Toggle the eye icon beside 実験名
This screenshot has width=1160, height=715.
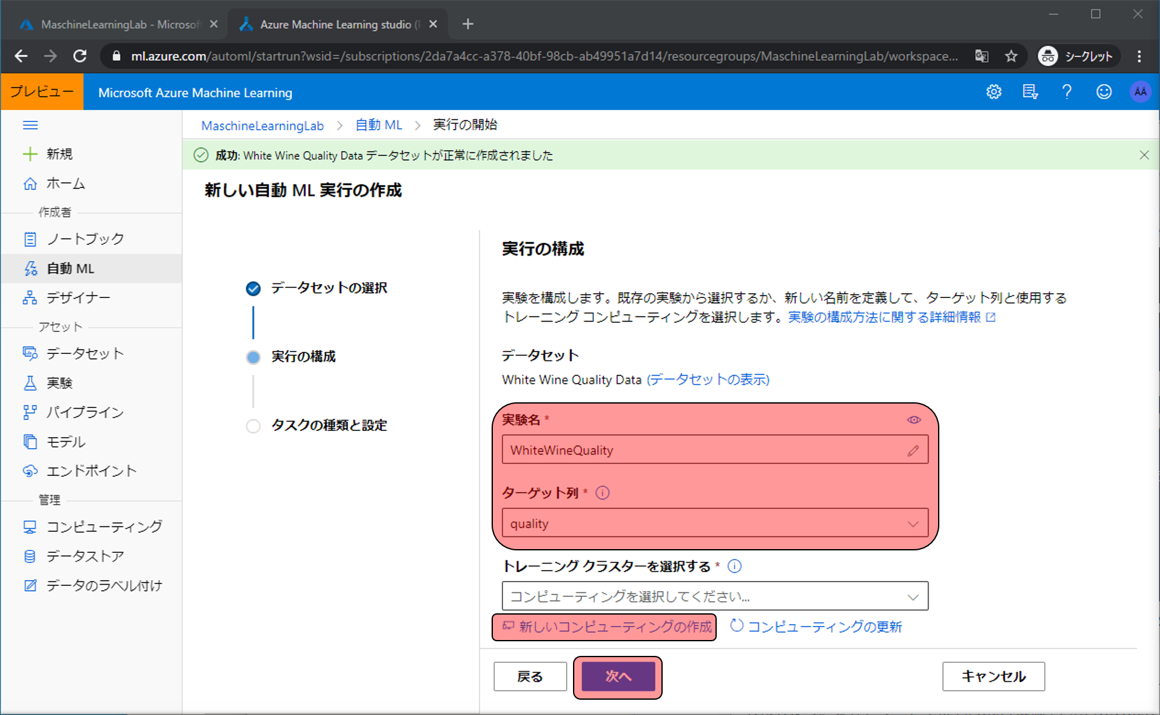pos(914,420)
